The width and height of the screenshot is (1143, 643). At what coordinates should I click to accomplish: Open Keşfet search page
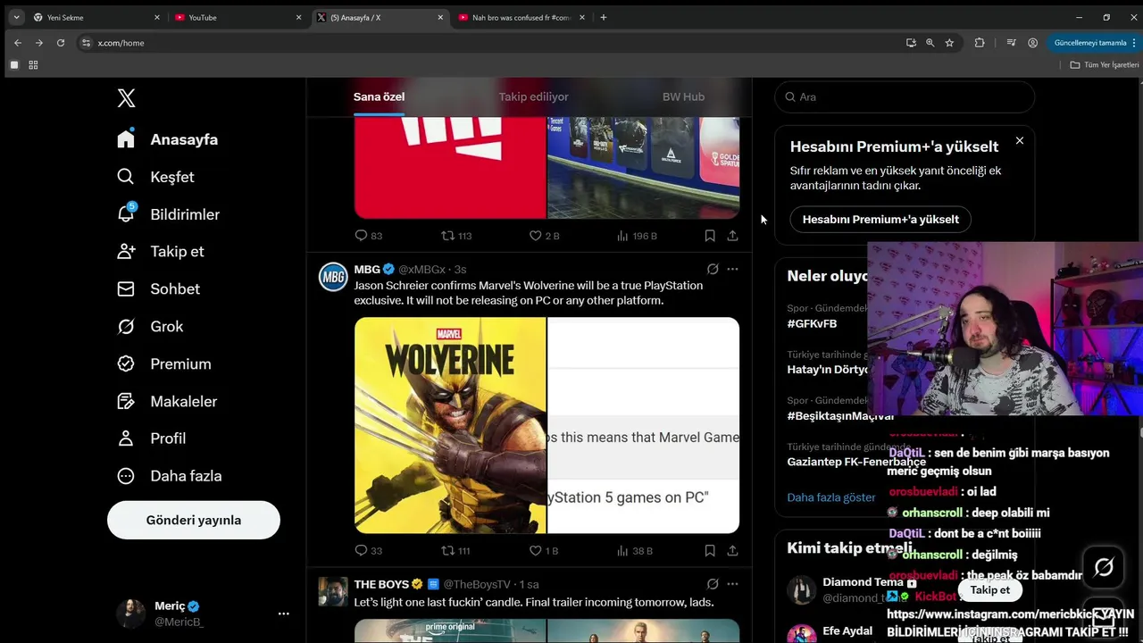click(156, 177)
